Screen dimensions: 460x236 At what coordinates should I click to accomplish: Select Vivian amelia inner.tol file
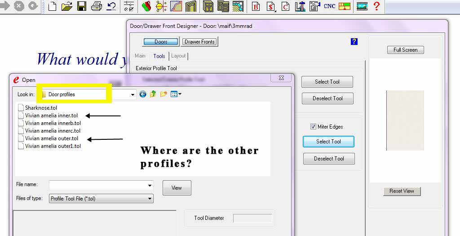[51, 116]
